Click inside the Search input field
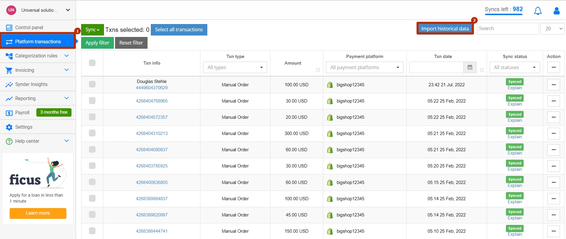The image size is (566, 239). 508,29
